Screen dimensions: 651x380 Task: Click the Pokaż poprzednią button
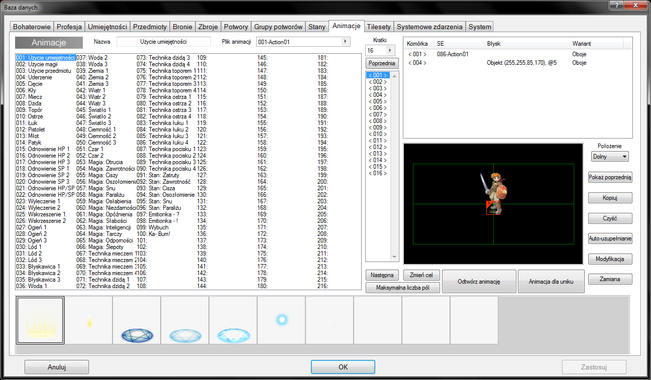(610, 177)
